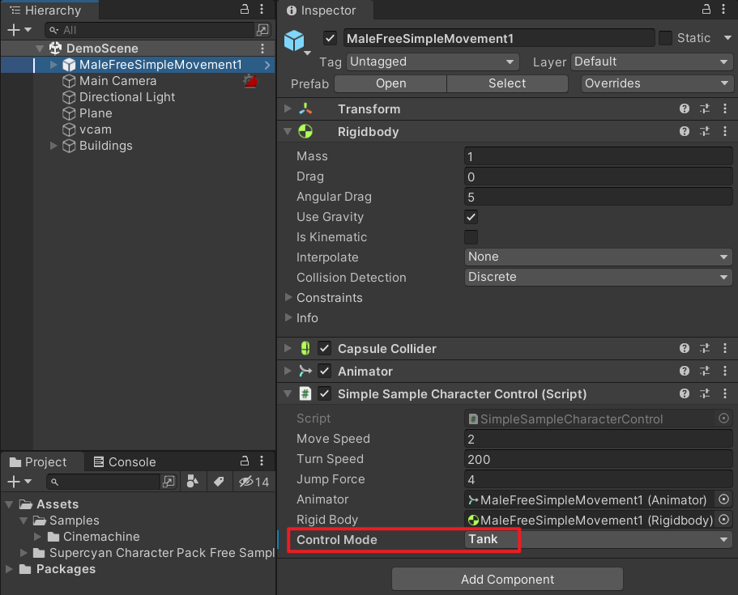
Task: Open create menu plus icon in Hierarchy
Action: pyautogui.click(x=14, y=30)
